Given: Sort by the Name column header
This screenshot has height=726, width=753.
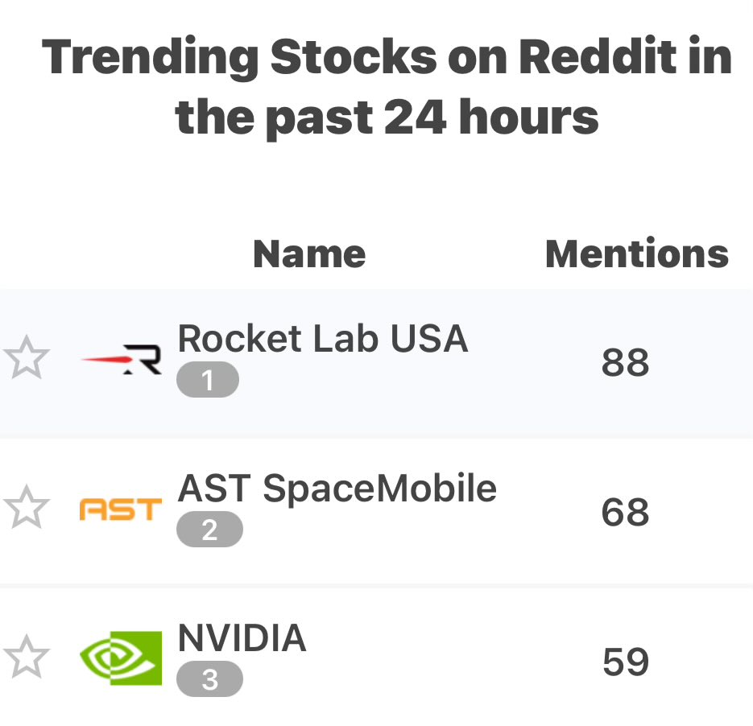Looking at the screenshot, I should coord(309,254).
